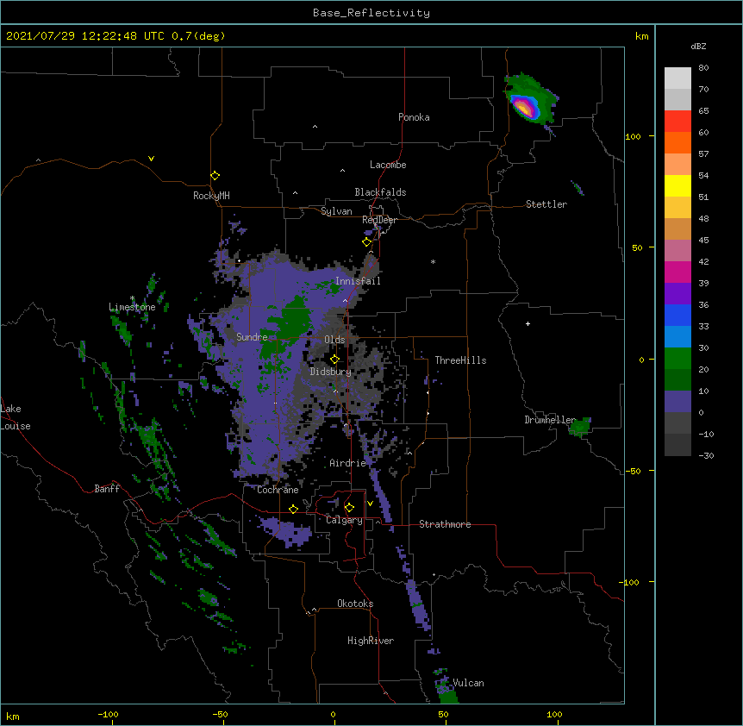Screen dimensions: 743x726
Task: Click the intense storm cell core northeast of Ponoka
Action: (x=524, y=108)
